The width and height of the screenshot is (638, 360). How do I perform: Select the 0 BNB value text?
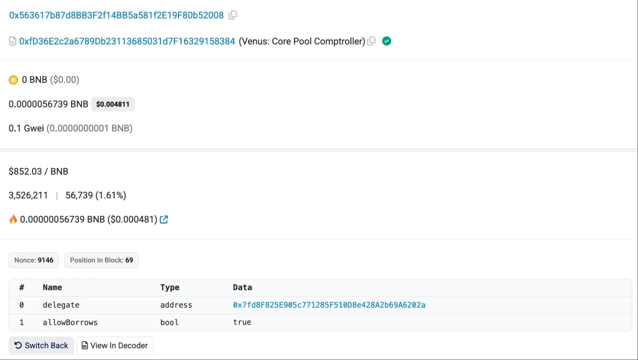click(34, 79)
